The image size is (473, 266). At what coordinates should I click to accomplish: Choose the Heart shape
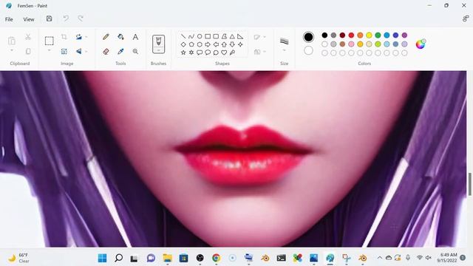(224, 52)
